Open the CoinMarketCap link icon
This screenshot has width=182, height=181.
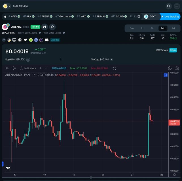36,40
